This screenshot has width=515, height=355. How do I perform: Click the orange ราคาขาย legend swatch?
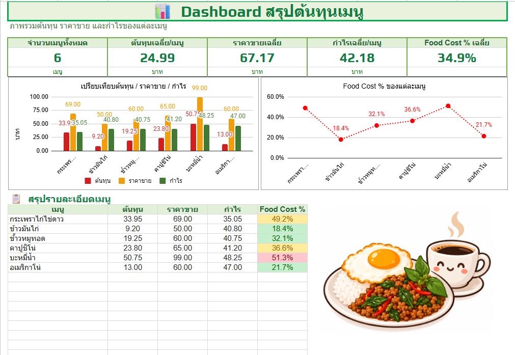click(x=122, y=181)
